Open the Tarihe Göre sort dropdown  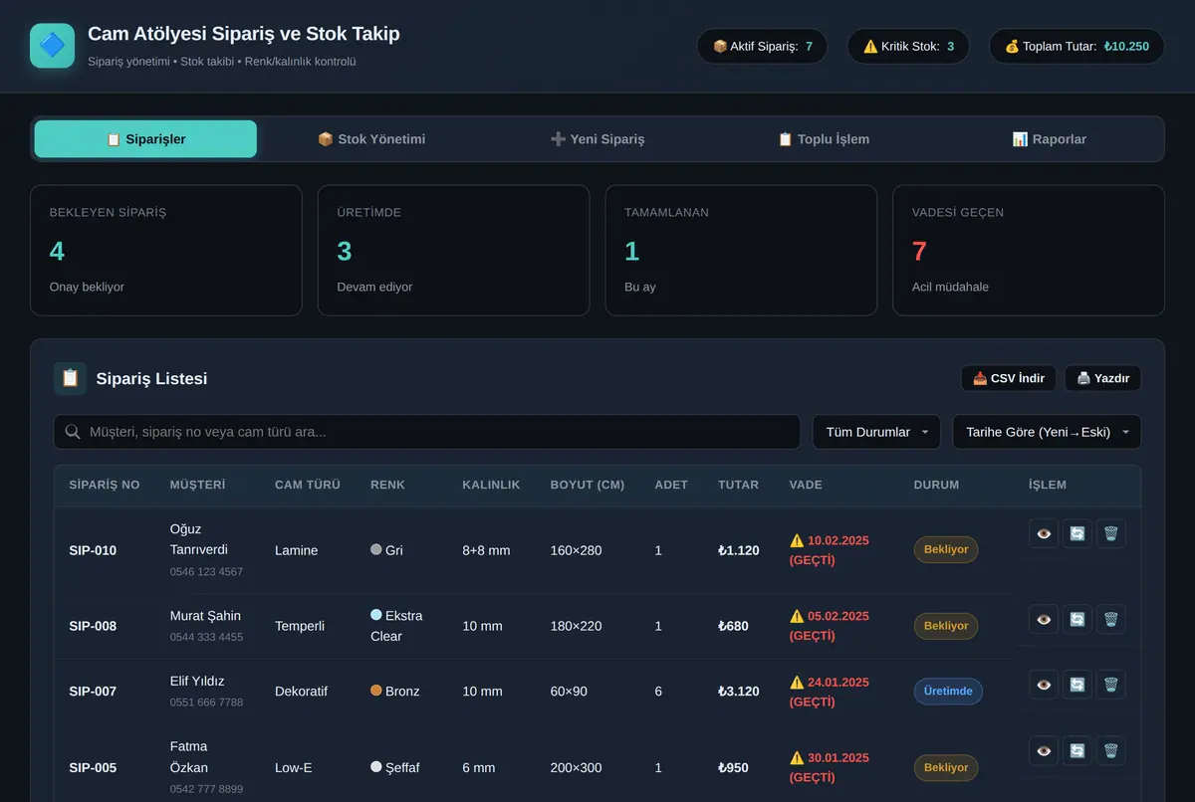[x=1047, y=432]
